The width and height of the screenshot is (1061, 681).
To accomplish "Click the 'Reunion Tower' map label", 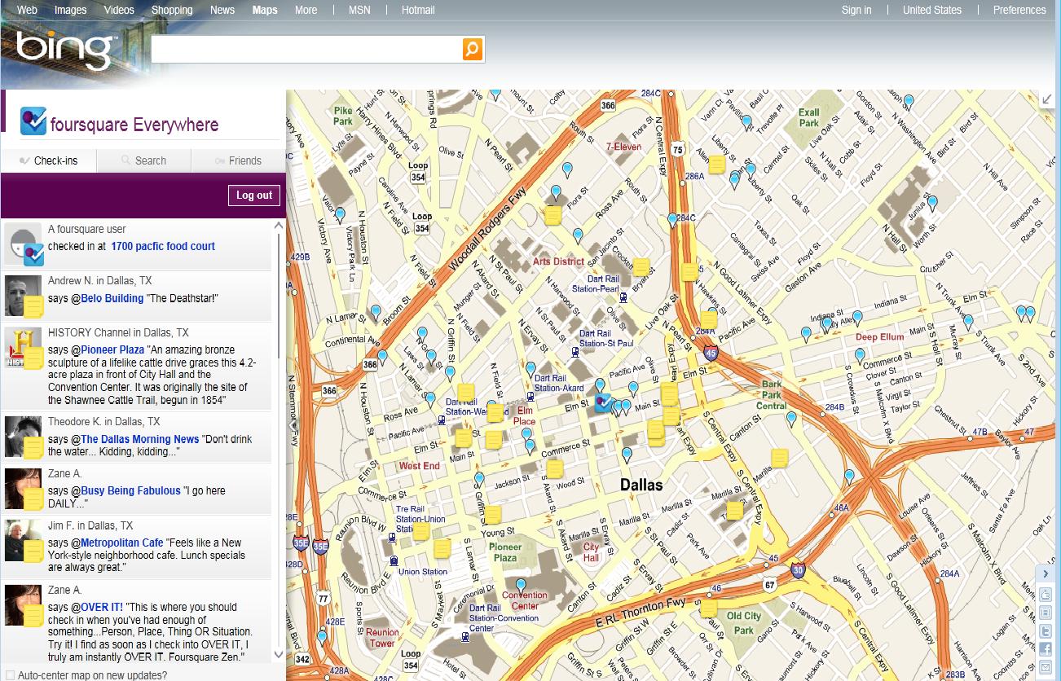I will coord(381,638).
